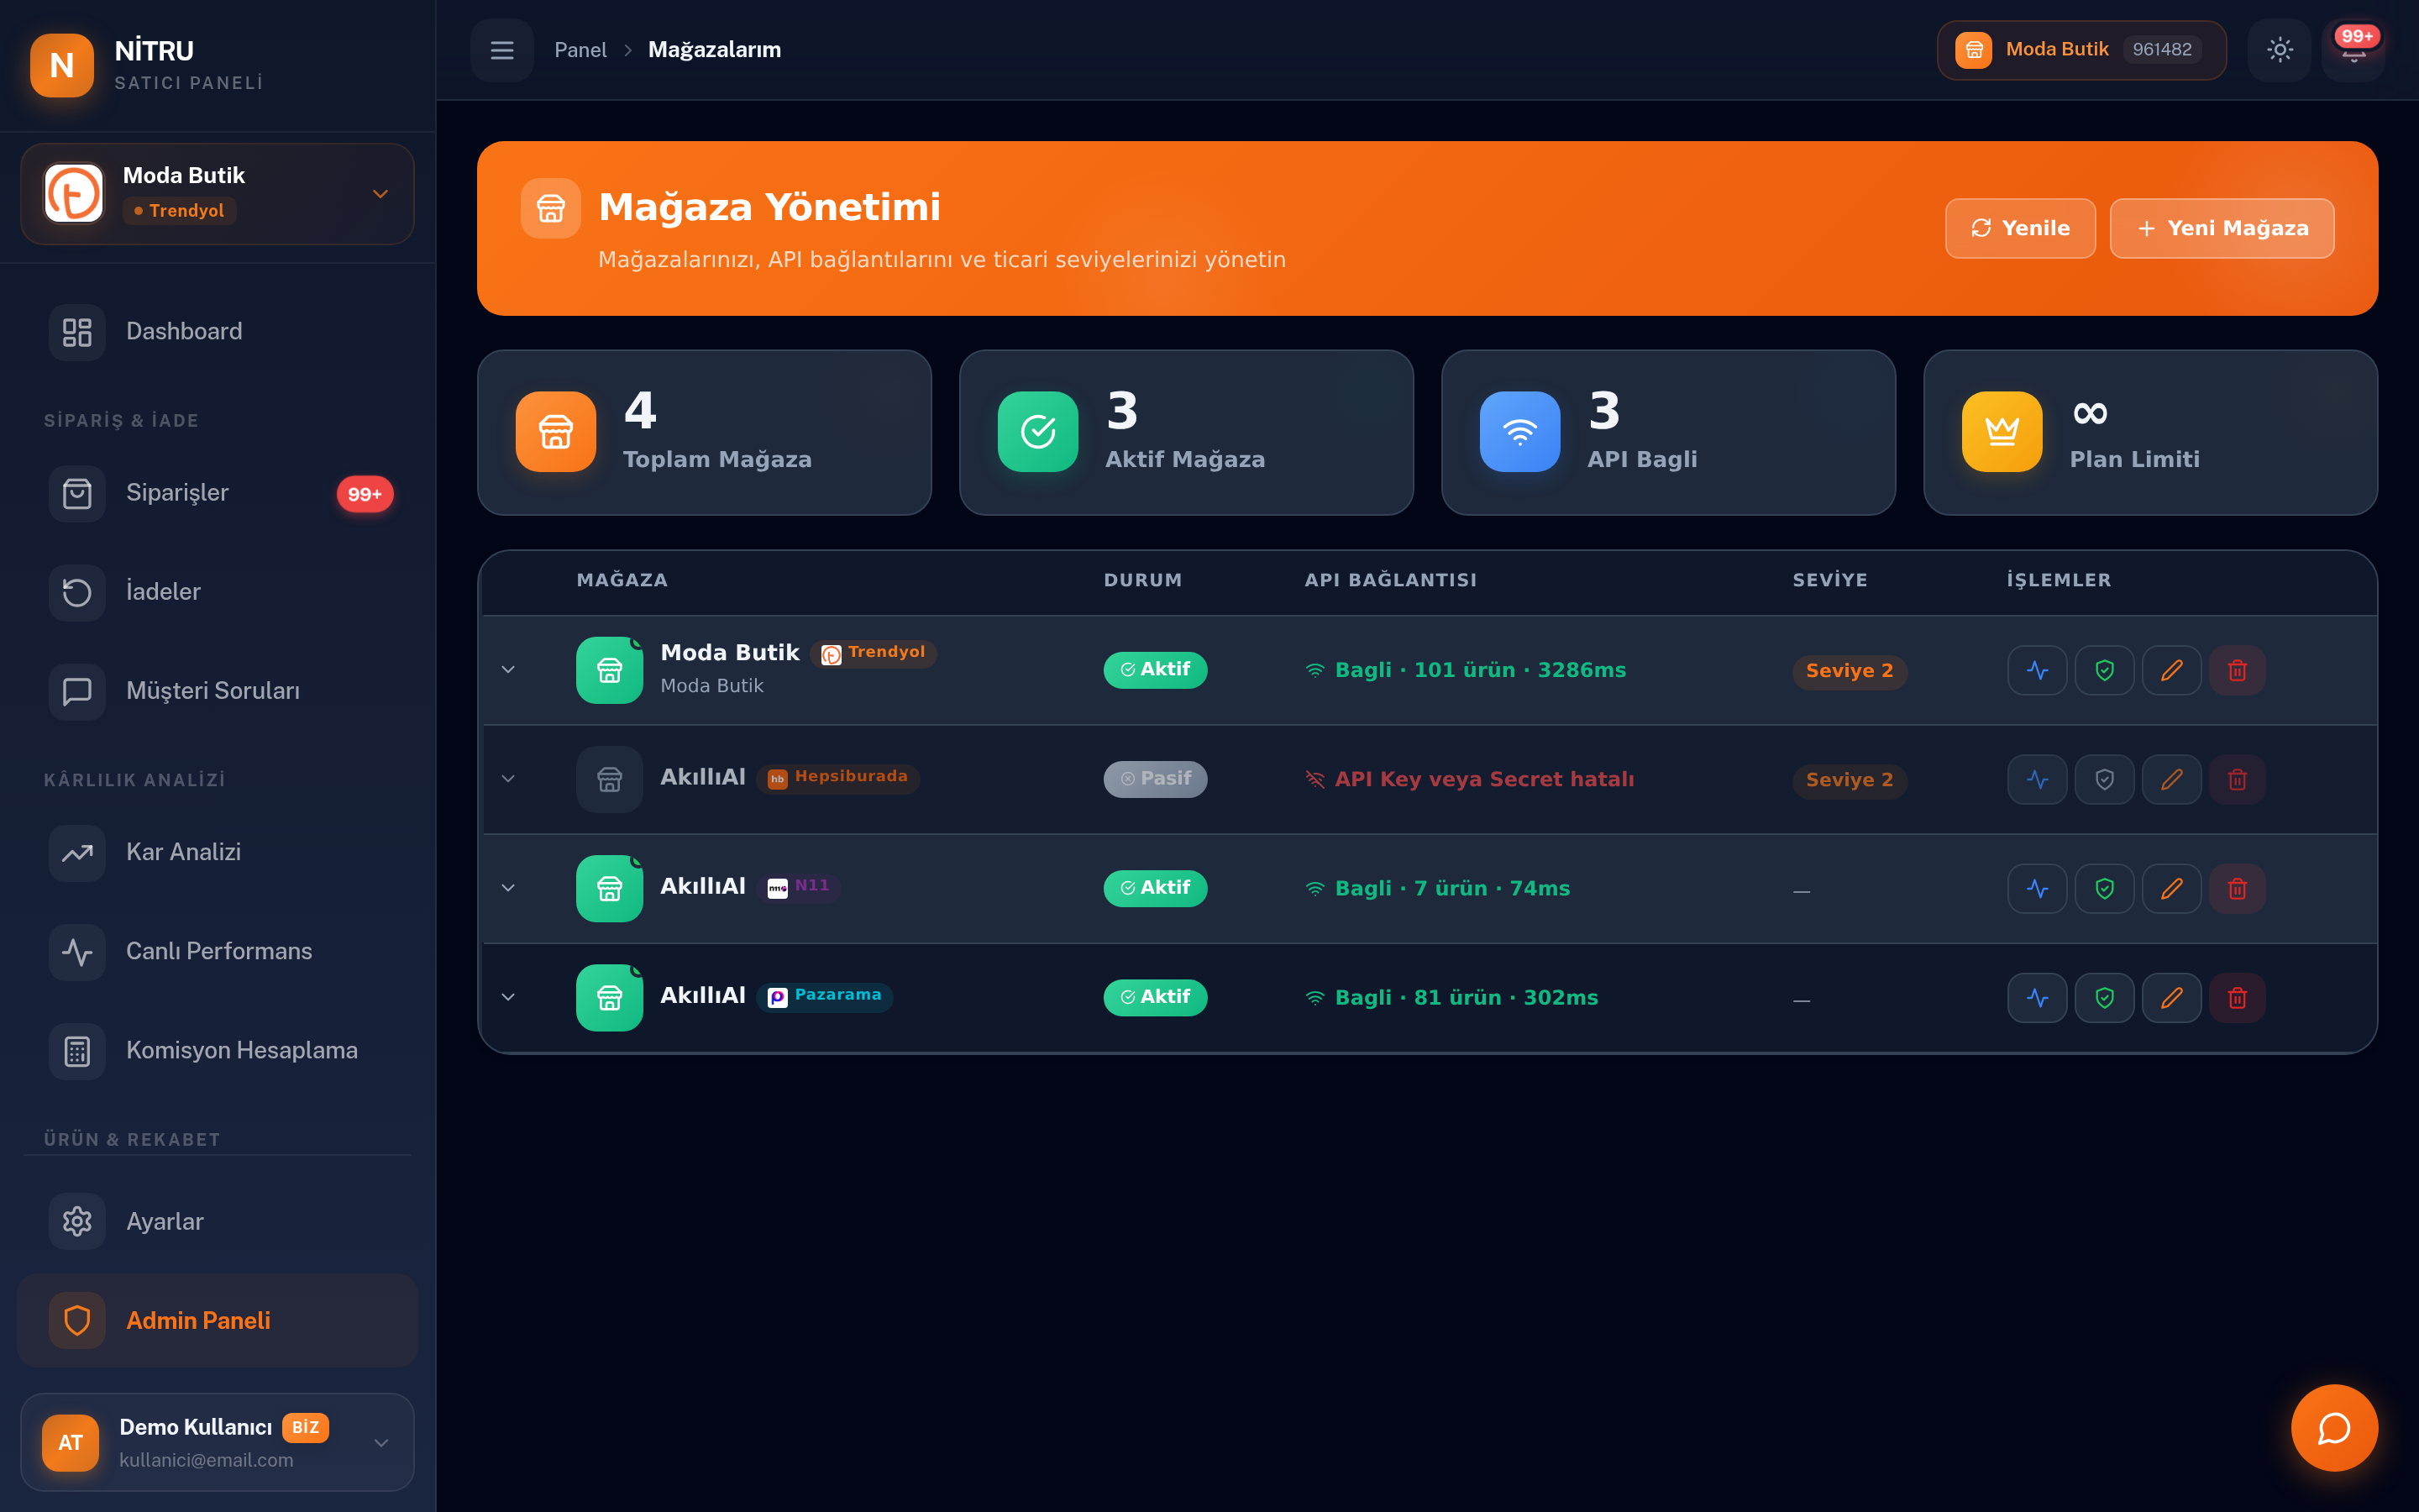Click 'Bagli · 7 ürün · 74ms' text
The image size is (2419, 1512).
point(1451,888)
